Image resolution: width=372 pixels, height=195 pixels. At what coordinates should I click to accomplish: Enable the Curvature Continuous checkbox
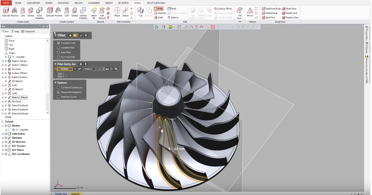[x=59, y=88]
